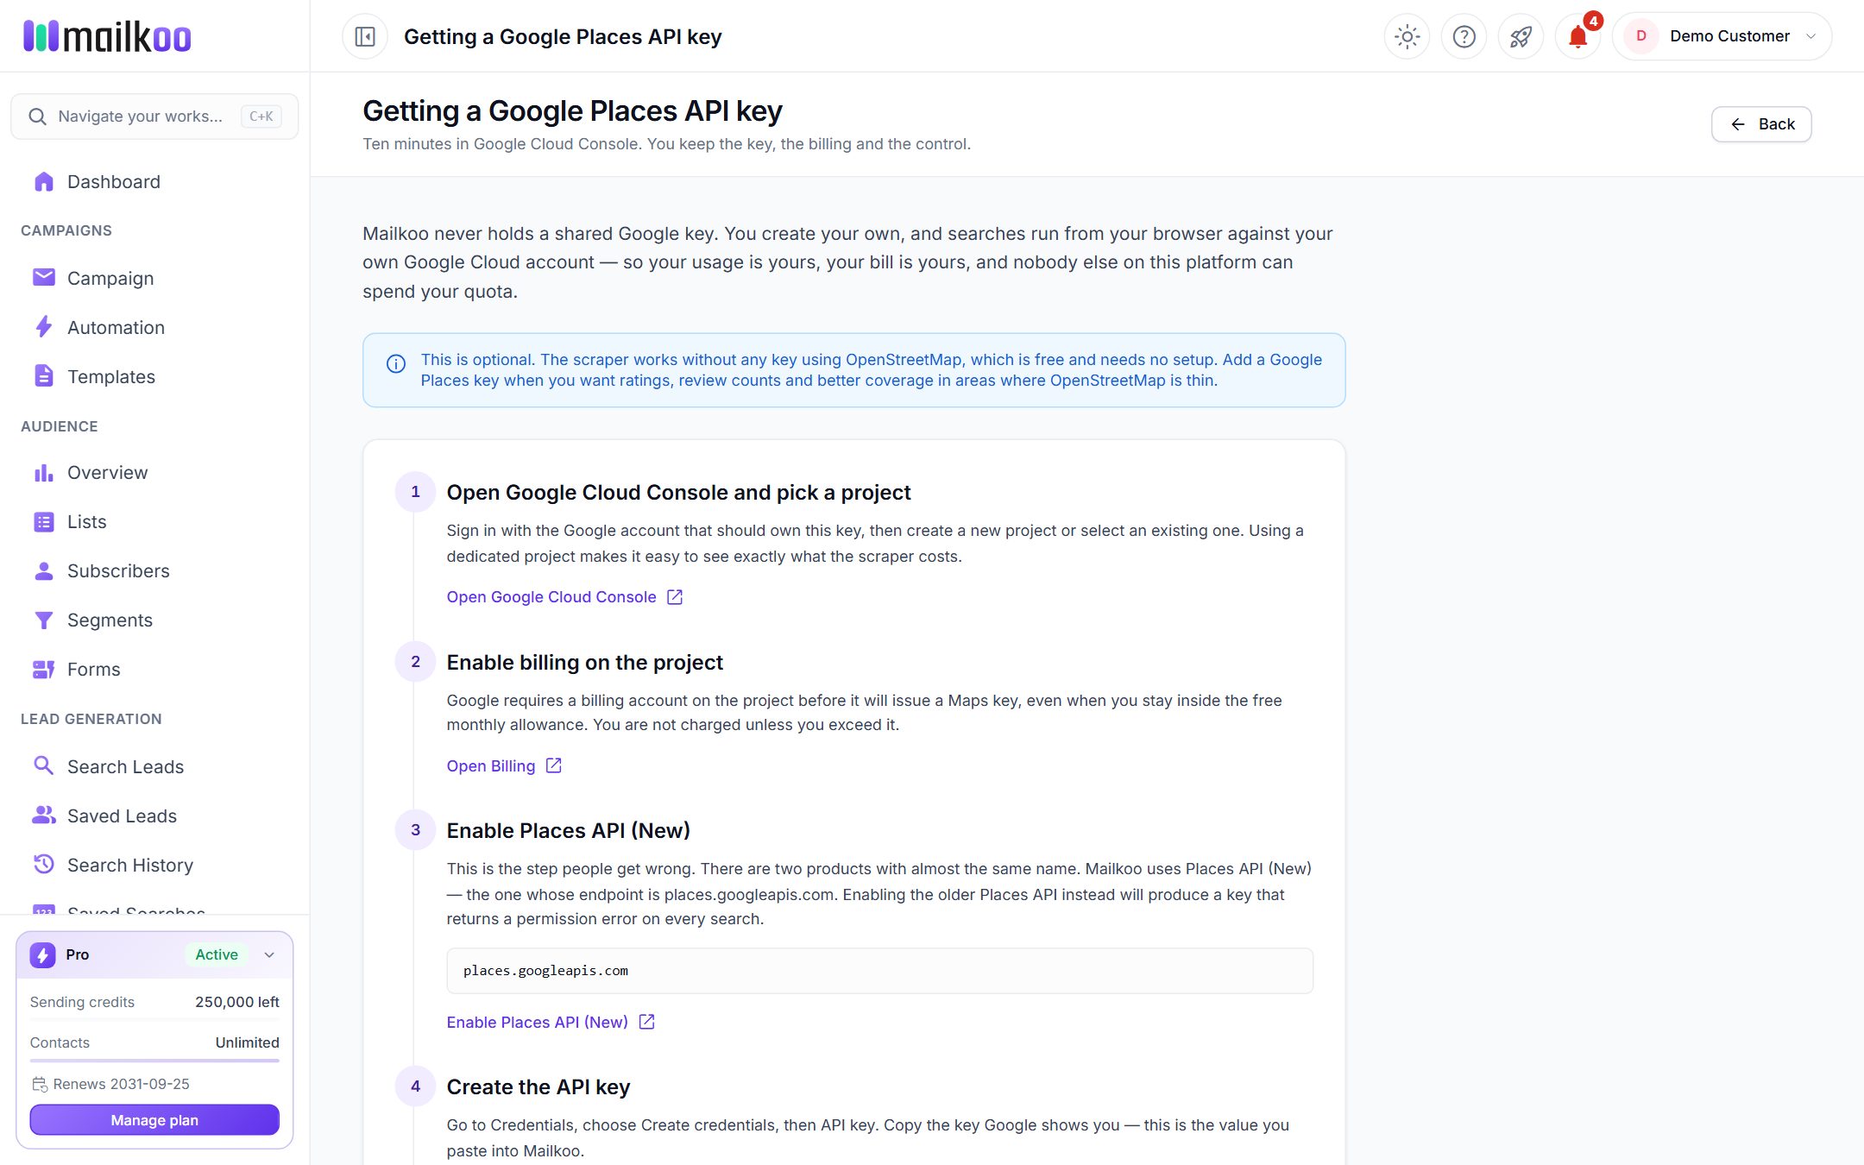
Task: Click the Saved Leads people icon
Action: point(43,815)
